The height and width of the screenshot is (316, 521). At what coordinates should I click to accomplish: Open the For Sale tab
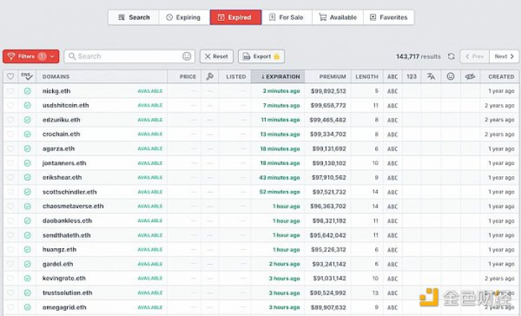(287, 17)
